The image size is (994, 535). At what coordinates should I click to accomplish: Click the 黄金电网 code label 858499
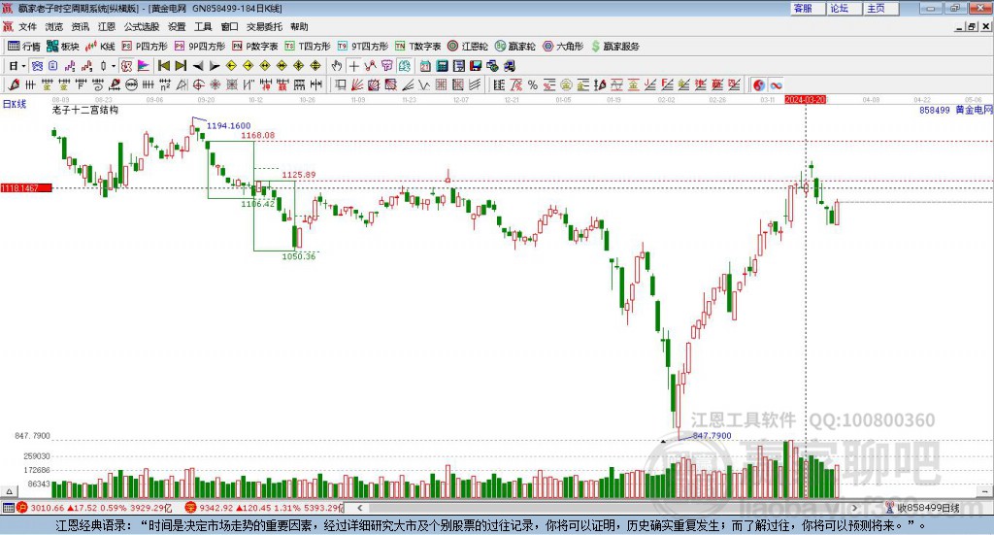click(x=934, y=111)
